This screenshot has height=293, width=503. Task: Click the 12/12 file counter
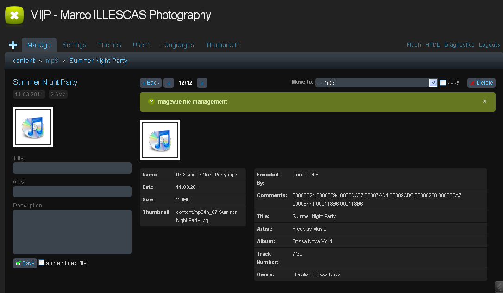pyautogui.click(x=185, y=83)
